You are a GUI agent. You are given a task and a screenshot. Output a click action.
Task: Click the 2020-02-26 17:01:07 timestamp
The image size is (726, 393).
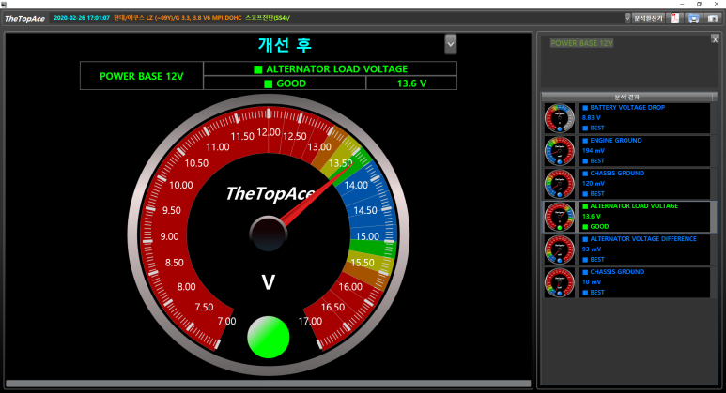click(x=82, y=18)
